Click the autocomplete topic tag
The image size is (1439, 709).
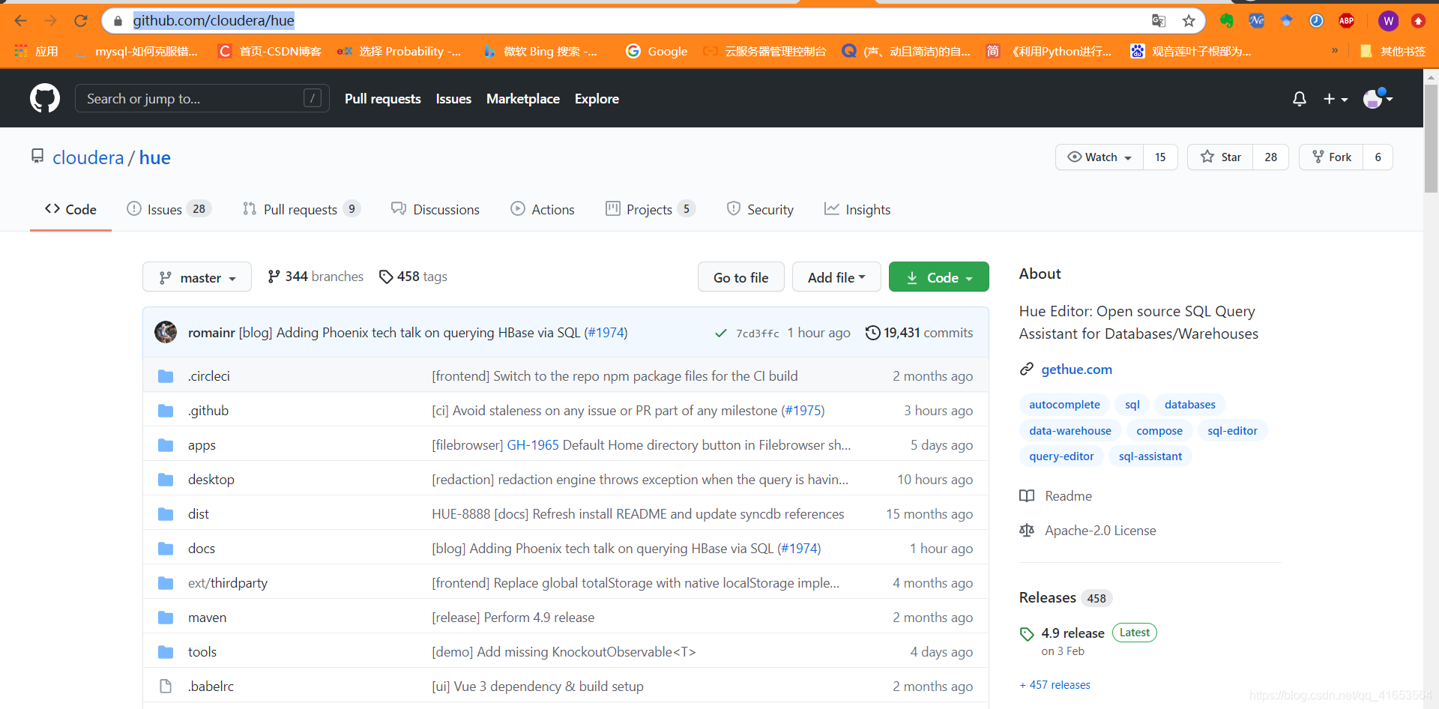click(x=1064, y=405)
